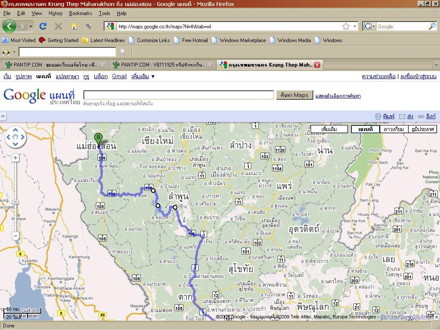440x330 pixels.
Task: Click the magnifier icon beside the toolbar text field
Action: coord(123,52)
